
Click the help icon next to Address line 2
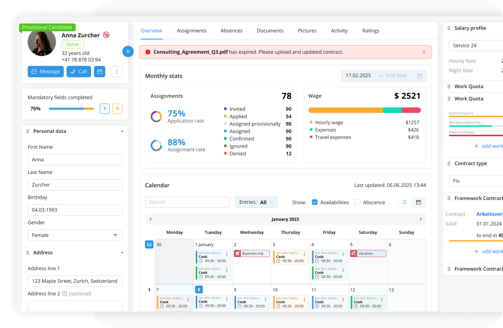pos(64,294)
